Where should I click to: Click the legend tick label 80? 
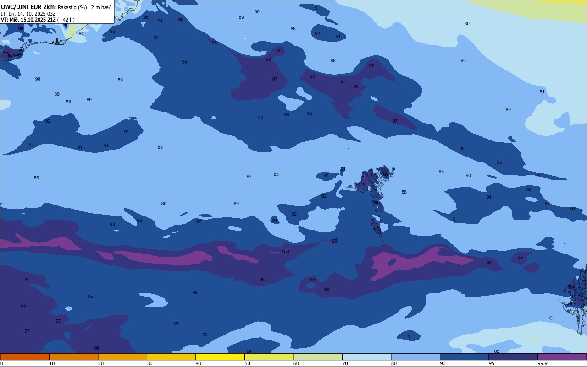coord(394,363)
